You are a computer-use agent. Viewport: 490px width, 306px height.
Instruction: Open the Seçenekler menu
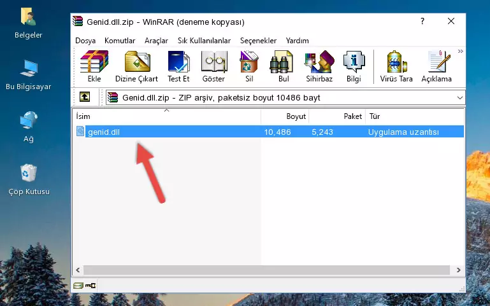tap(258, 41)
